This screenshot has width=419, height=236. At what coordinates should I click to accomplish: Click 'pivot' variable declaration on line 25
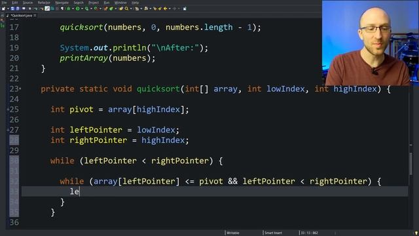(81, 109)
